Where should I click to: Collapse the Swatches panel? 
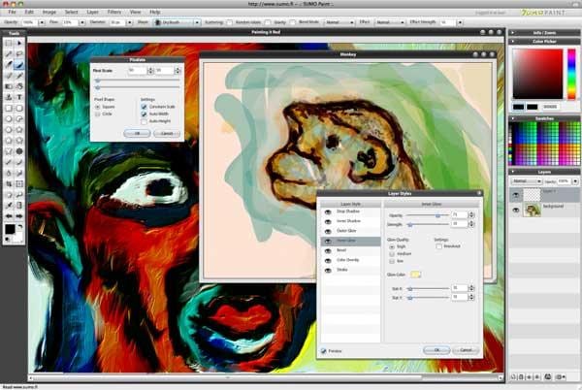point(513,118)
